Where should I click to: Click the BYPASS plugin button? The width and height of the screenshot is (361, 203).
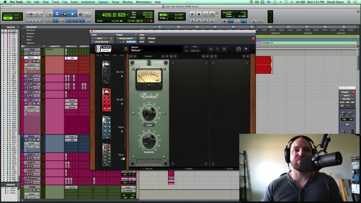pyautogui.click(x=151, y=38)
